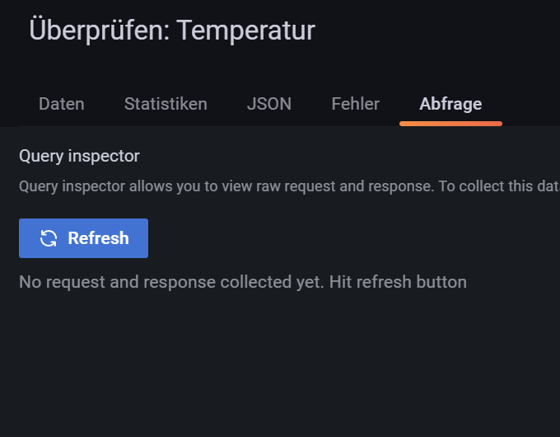
Task: Click the empty area below the message
Action: coord(280,363)
